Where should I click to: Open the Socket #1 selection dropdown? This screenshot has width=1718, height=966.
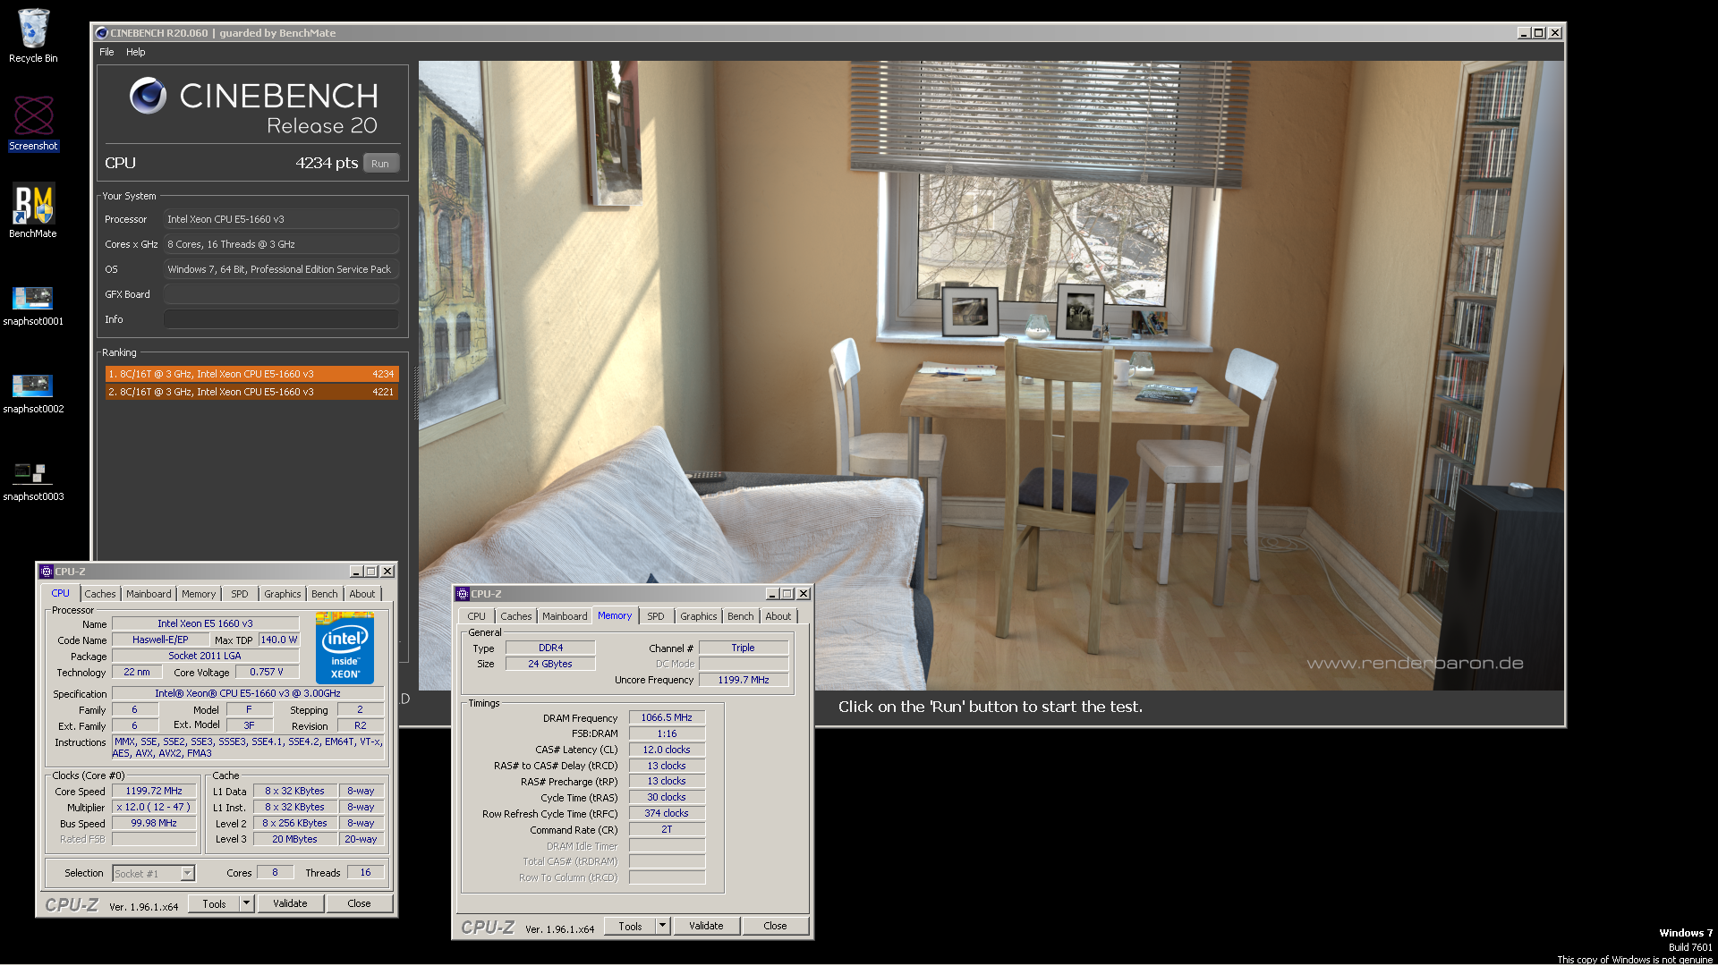pos(188,874)
